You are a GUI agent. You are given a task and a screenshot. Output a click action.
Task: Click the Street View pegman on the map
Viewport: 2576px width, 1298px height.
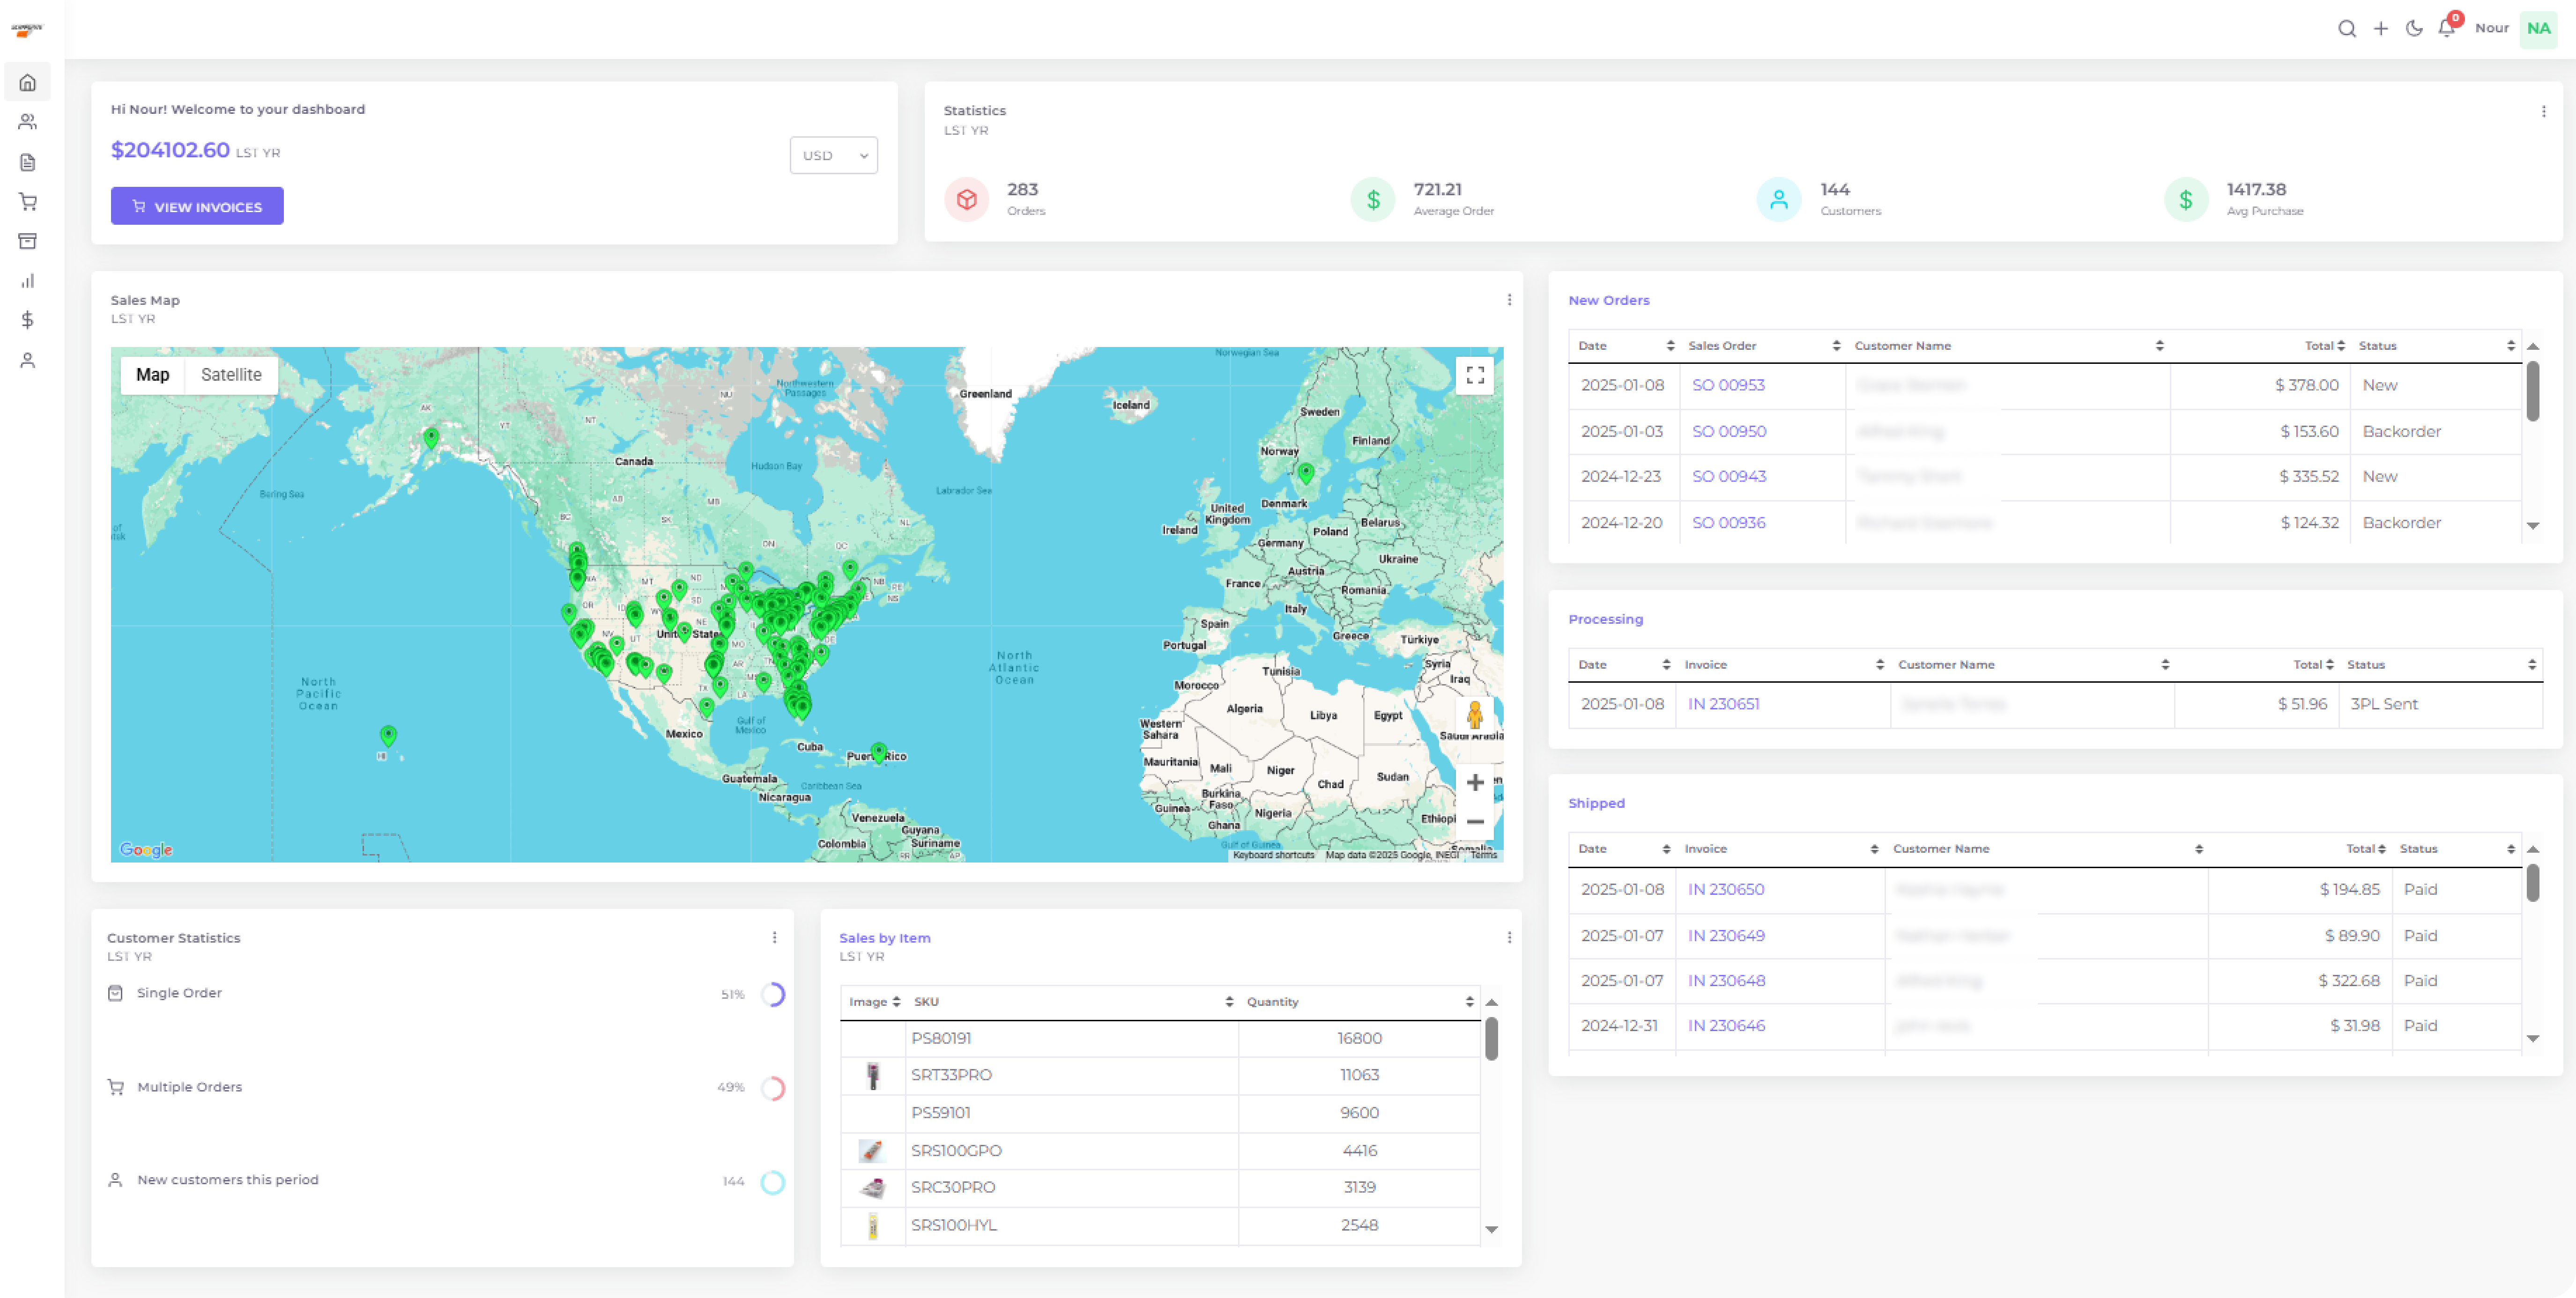tap(1474, 715)
